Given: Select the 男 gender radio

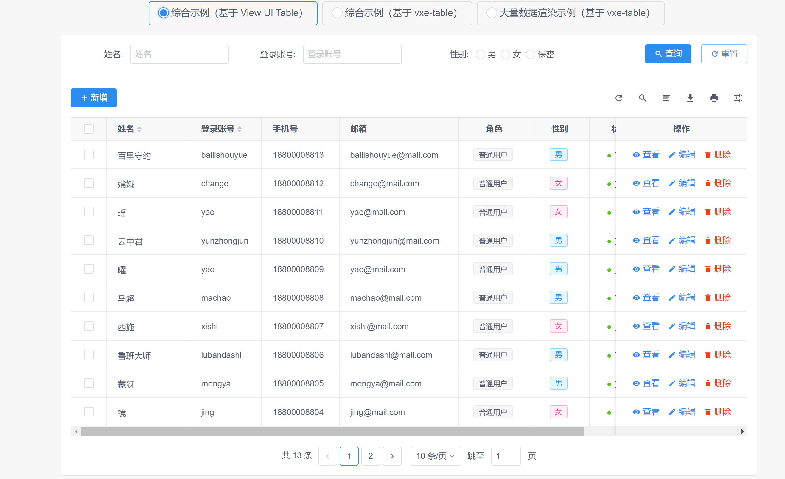Looking at the screenshot, I should [481, 54].
